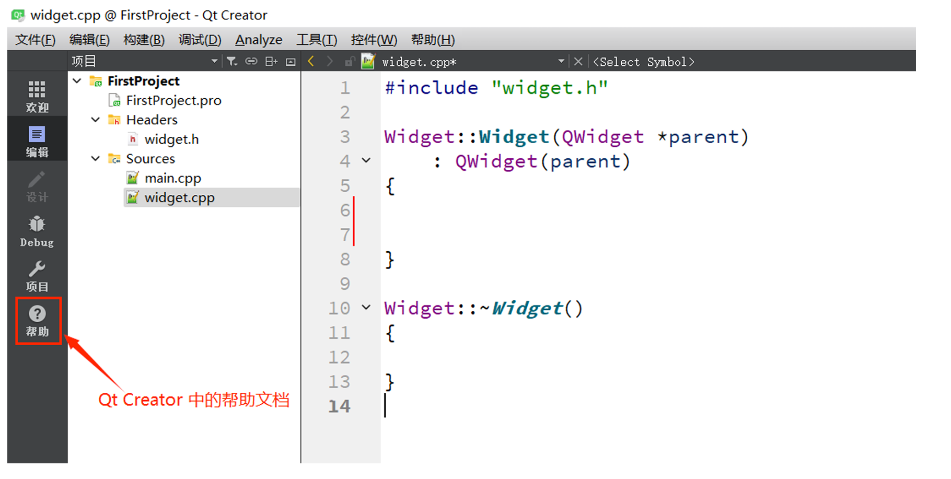Select widget.cpp in the tree
The image size is (951, 479).
click(x=179, y=197)
